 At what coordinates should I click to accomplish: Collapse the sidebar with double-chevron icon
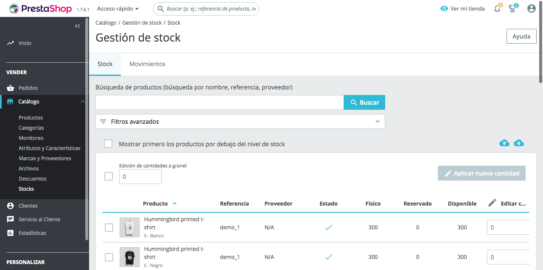tap(77, 26)
